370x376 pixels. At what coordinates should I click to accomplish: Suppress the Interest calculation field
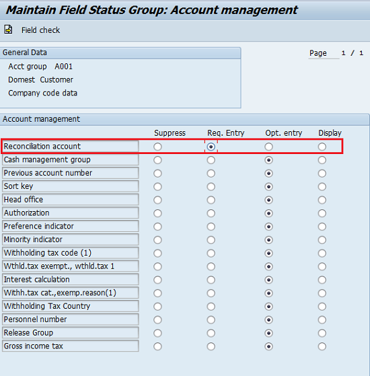157,280
